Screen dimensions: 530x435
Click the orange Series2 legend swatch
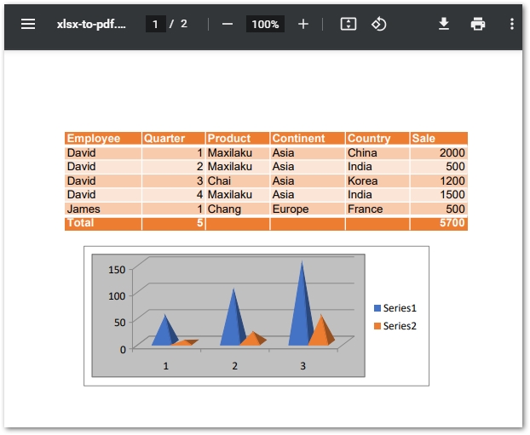click(x=377, y=326)
